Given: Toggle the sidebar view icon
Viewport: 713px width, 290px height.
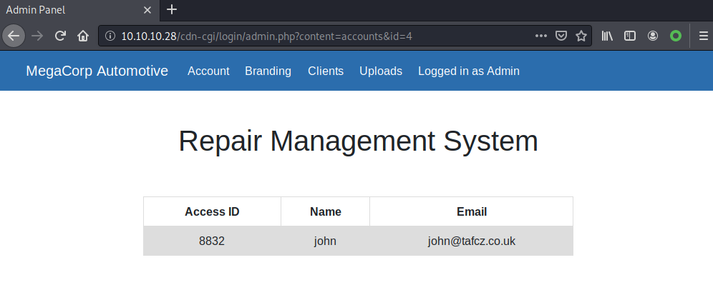Looking at the screenshot, I should tap(630, 36).
